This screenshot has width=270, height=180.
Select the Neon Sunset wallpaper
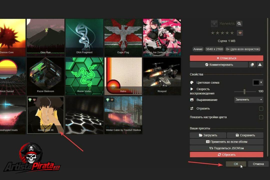point(13,76)
